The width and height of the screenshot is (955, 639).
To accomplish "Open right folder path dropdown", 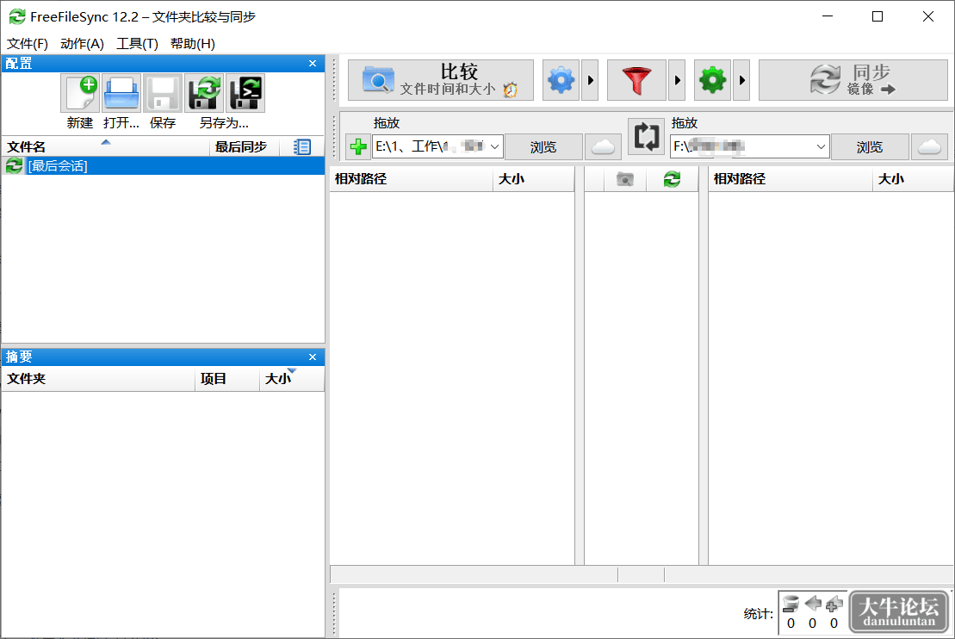I will pyautogui.click(x=821, y=146).
